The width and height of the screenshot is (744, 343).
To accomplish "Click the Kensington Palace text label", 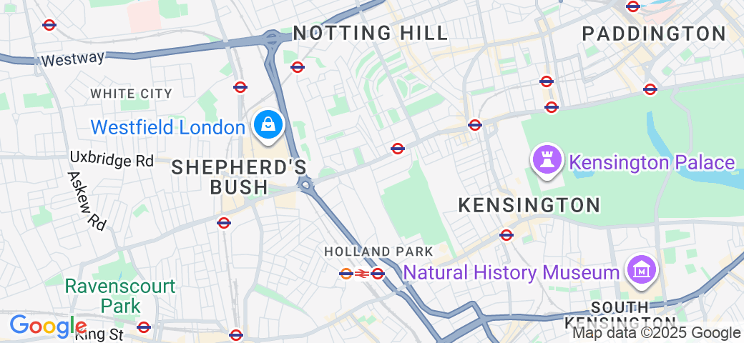I will pyautogui.click(x=652, y=162).
